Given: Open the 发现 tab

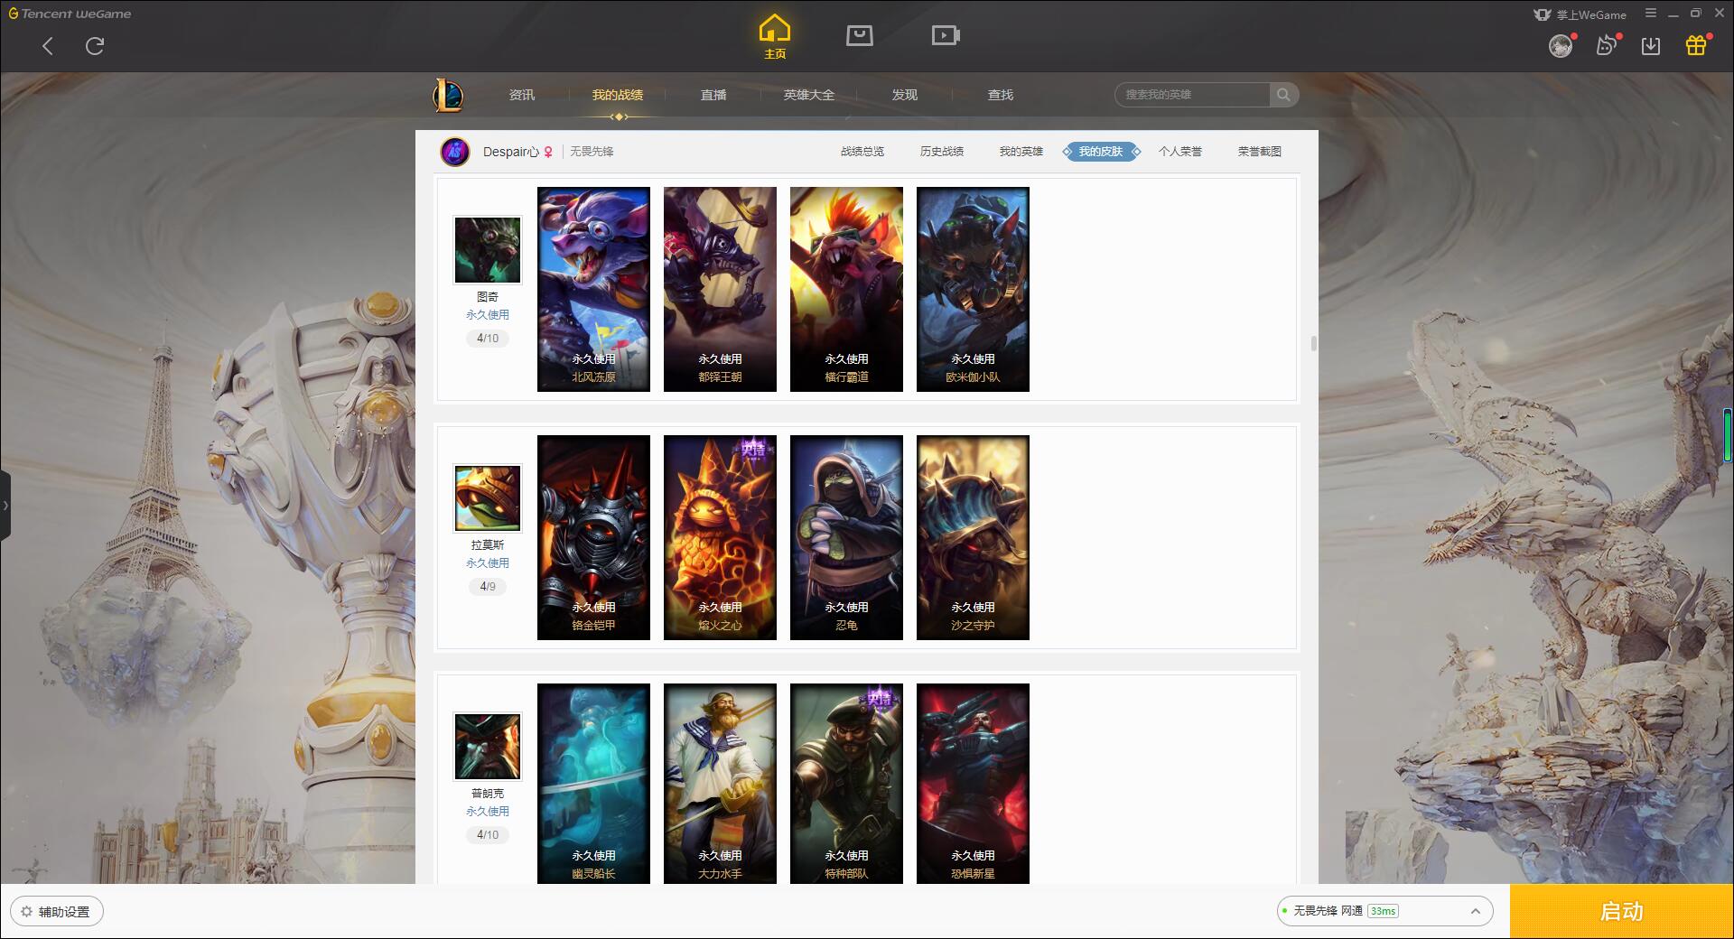Looking at the screenshot, I should click(905, 95).
